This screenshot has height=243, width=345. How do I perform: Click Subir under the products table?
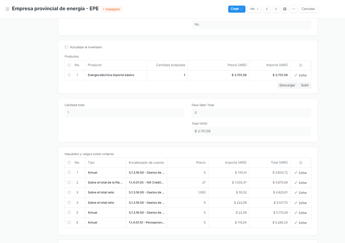(x=305, y=85)
